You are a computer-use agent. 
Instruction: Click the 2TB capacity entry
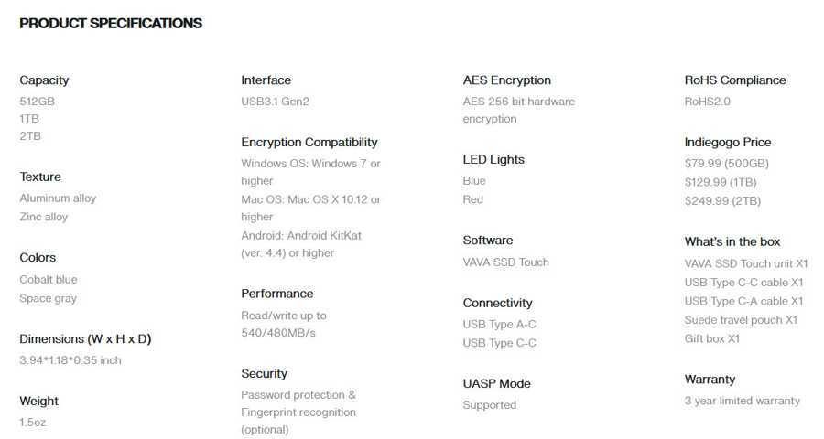click(x=30, y=136)
